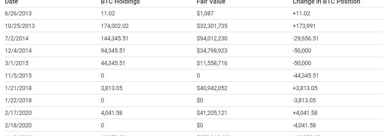Select the -29,656.51 change in position
The width and height of the screenshot is (387, 136).
305,38
